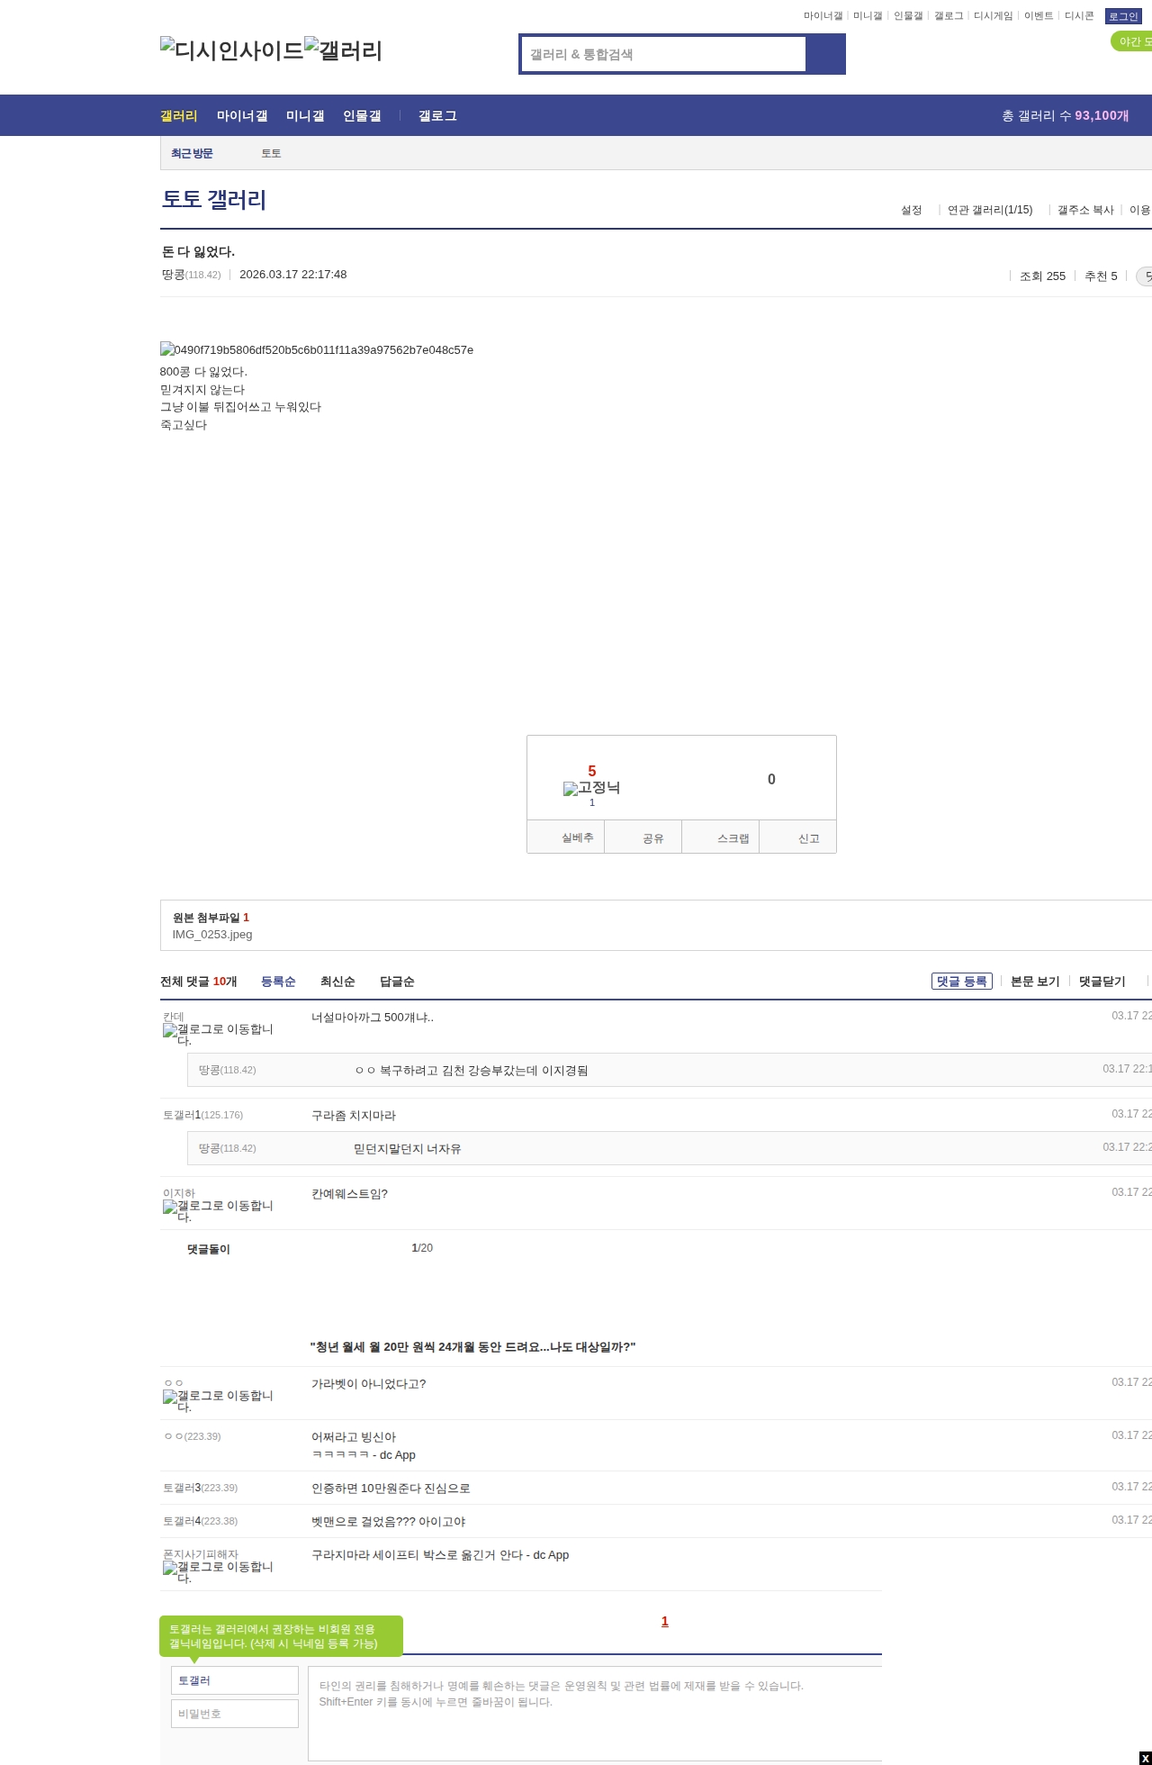Expand the 연관 갤러리(1/15) list
This screenshot has width=1152, height=1765.
pyautogui.click(x=989, y=210)
